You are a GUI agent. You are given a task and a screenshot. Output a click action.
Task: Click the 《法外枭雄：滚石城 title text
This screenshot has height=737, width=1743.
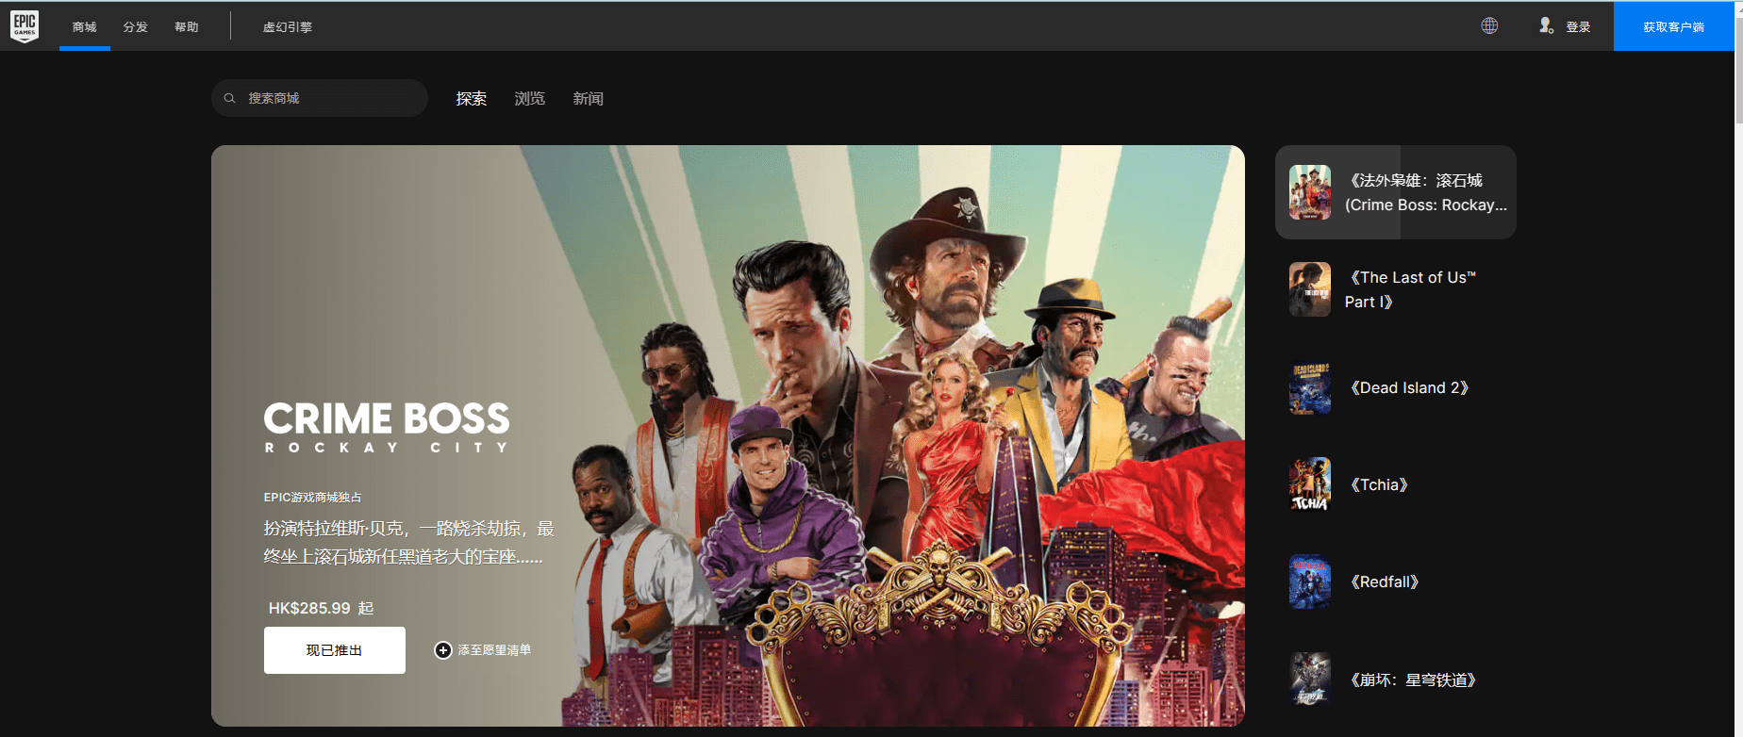(x=1414, y=180)
